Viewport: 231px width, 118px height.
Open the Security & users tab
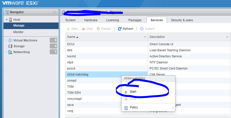182,20
